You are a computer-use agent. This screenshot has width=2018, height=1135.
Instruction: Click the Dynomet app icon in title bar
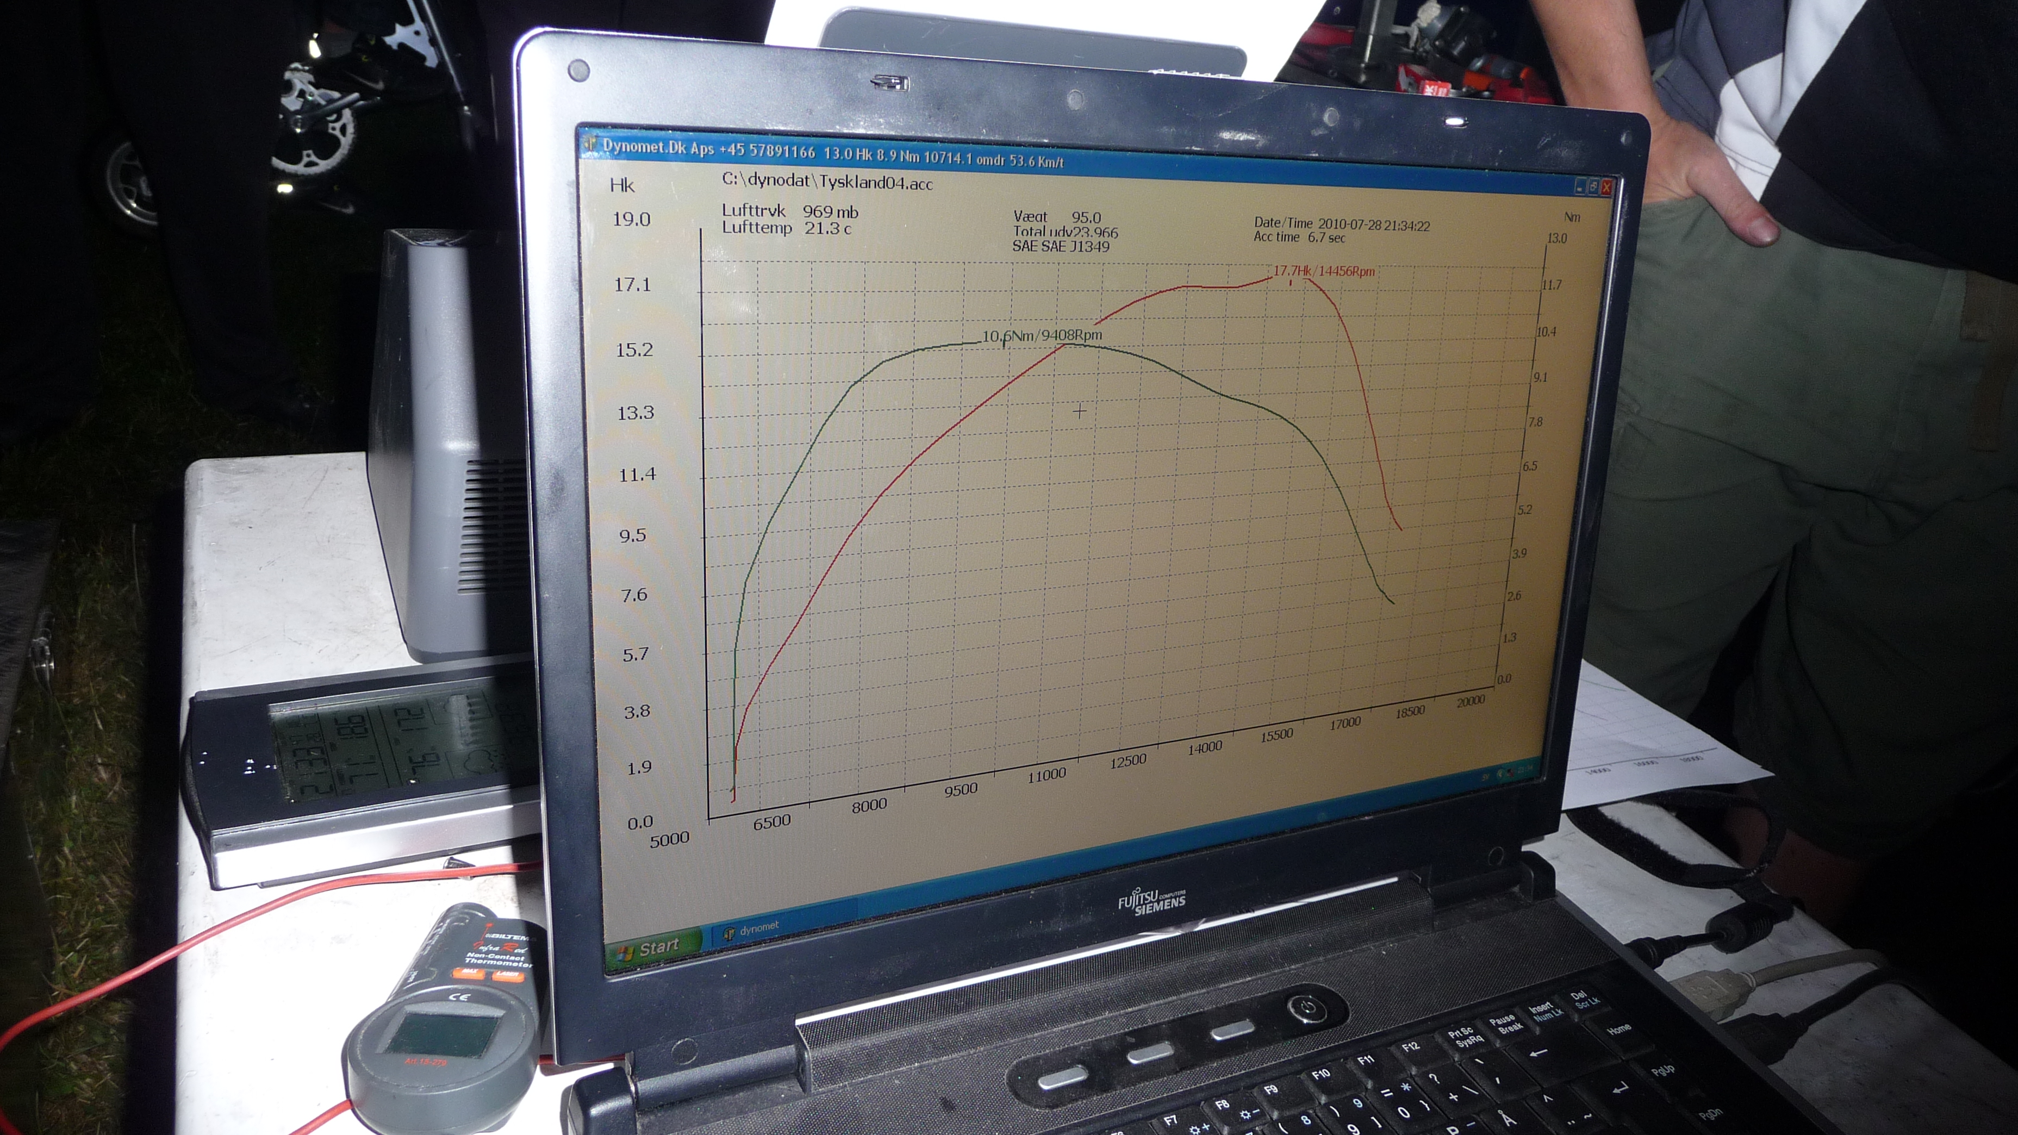(x=591, y=144)
